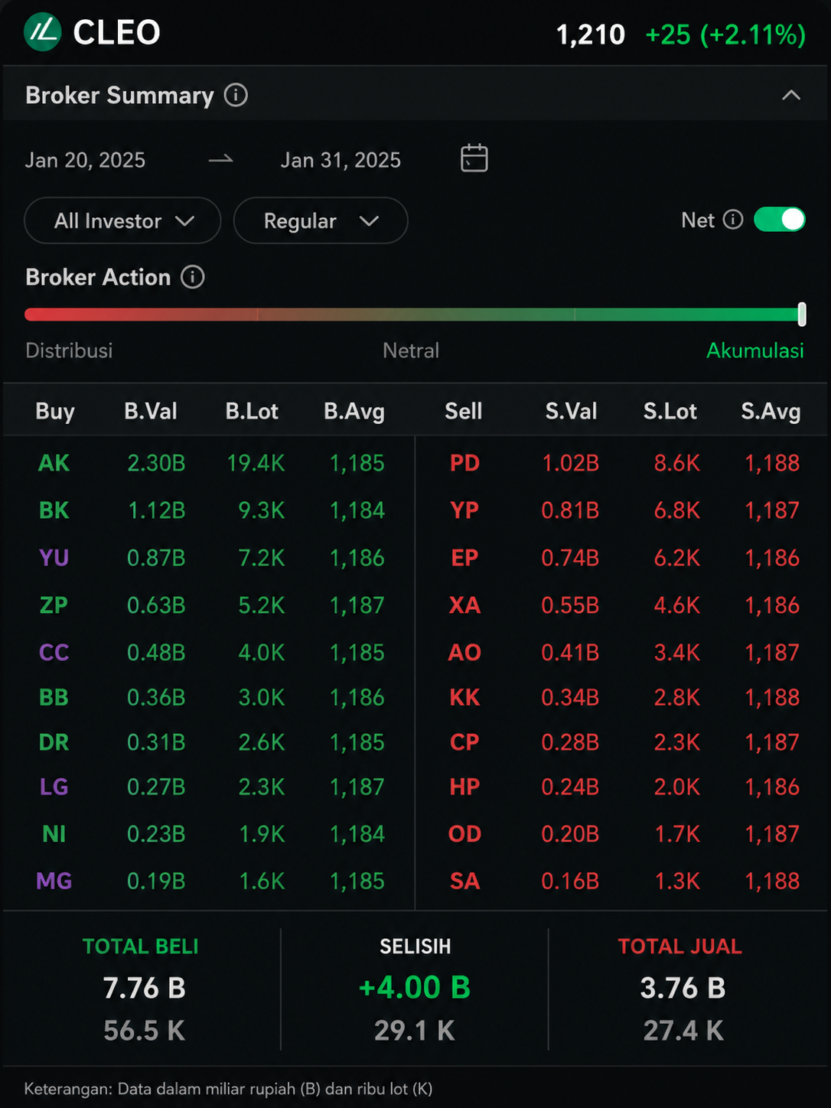Open the date range calendar icon

(474, 158)
